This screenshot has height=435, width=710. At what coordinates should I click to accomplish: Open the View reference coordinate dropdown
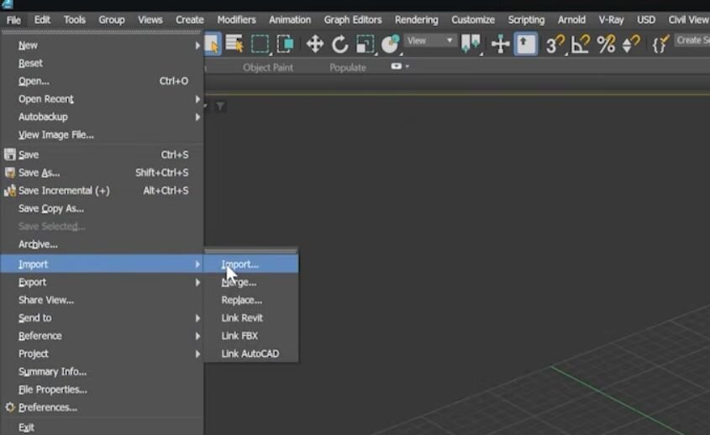tap(429, 41)
